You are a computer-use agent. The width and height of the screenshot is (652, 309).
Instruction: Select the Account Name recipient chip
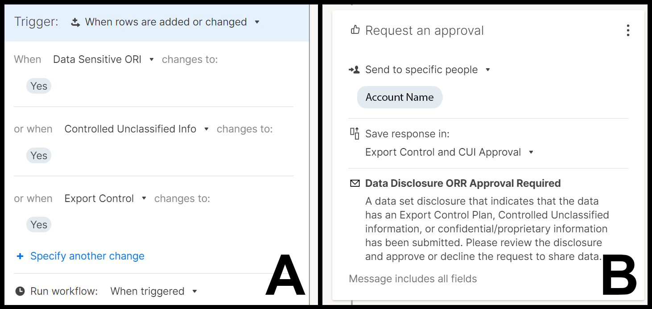[400, 97]
